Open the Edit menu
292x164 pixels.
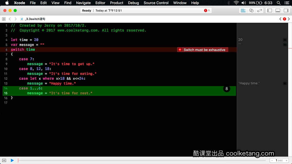(x=43, y=3)
